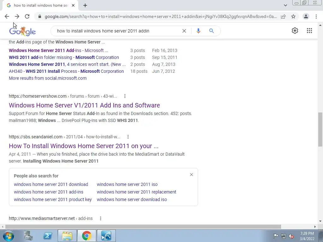Screen dimensions: 323x242
Task: Open options menu for mediasmartserver.net result
Action: click(x=101, y=219)
